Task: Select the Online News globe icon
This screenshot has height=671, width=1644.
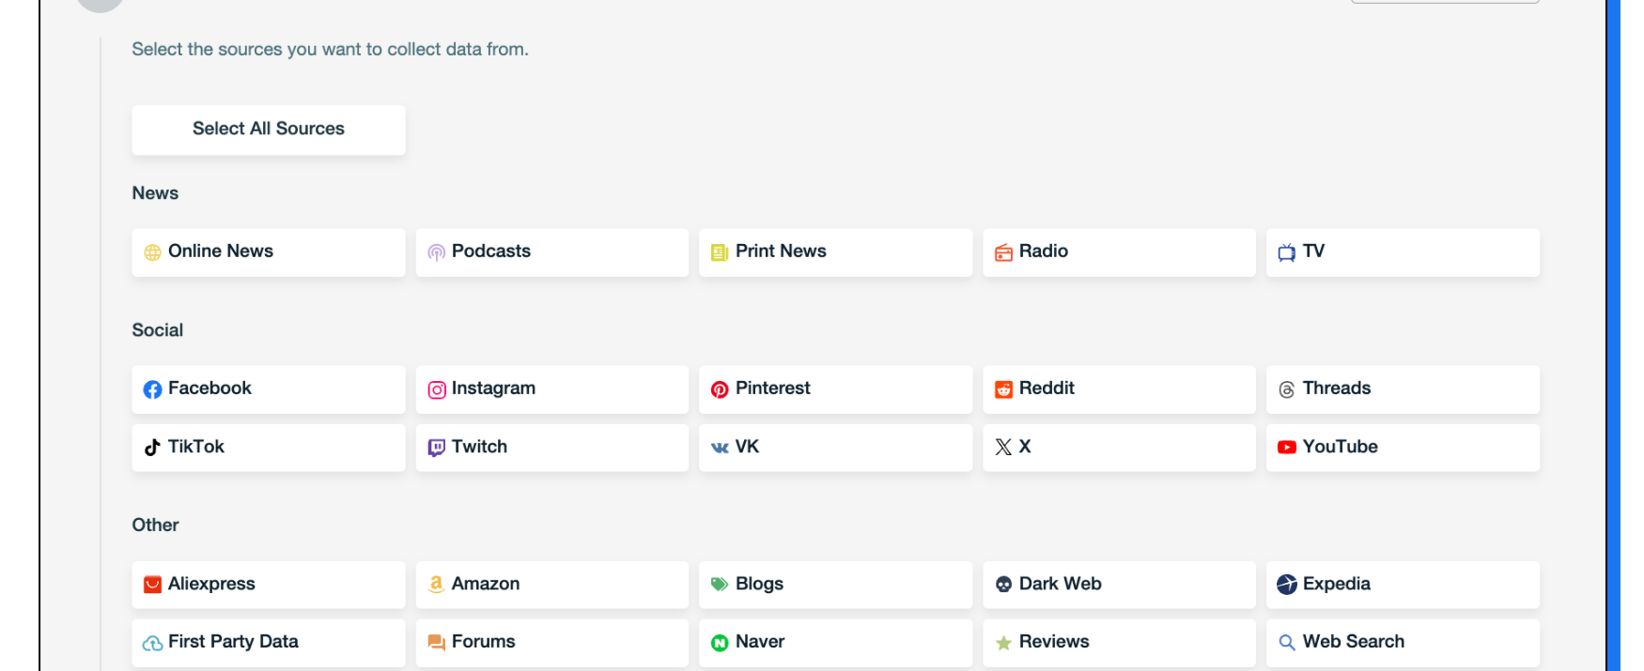Action: click(152, 252)
